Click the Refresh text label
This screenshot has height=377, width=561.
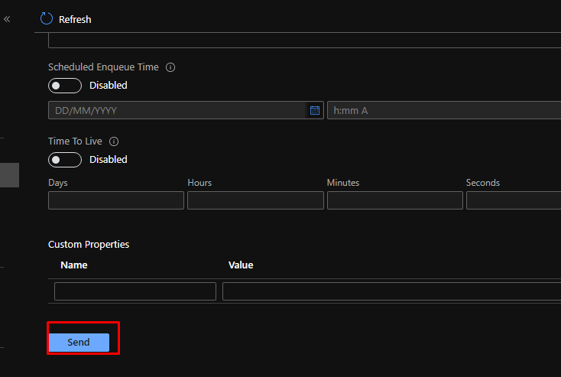click(75, 19)
